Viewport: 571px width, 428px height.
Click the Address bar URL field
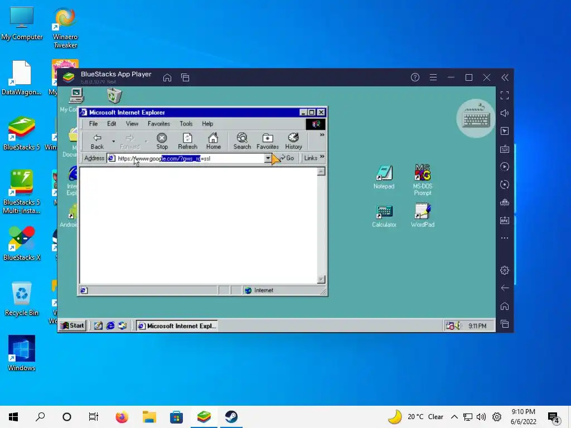[x=190, y=158]
